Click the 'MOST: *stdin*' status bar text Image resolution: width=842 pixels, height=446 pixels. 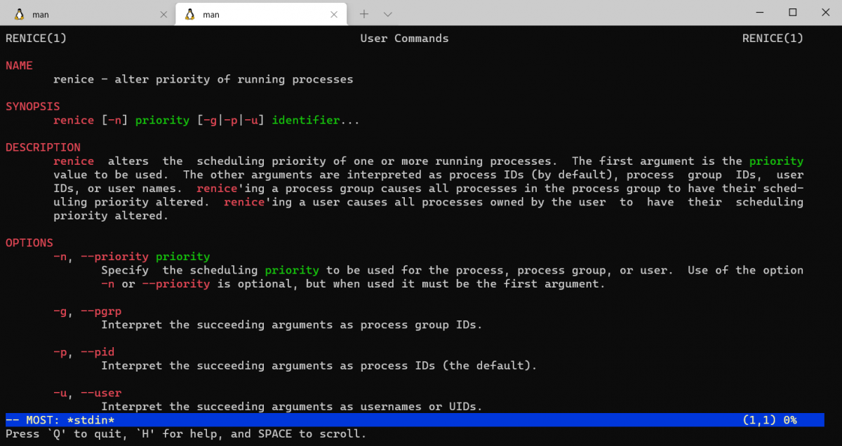[x=70, y=420]
